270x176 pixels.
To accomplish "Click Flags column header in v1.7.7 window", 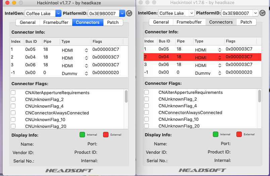I will (x=107, y=41).
